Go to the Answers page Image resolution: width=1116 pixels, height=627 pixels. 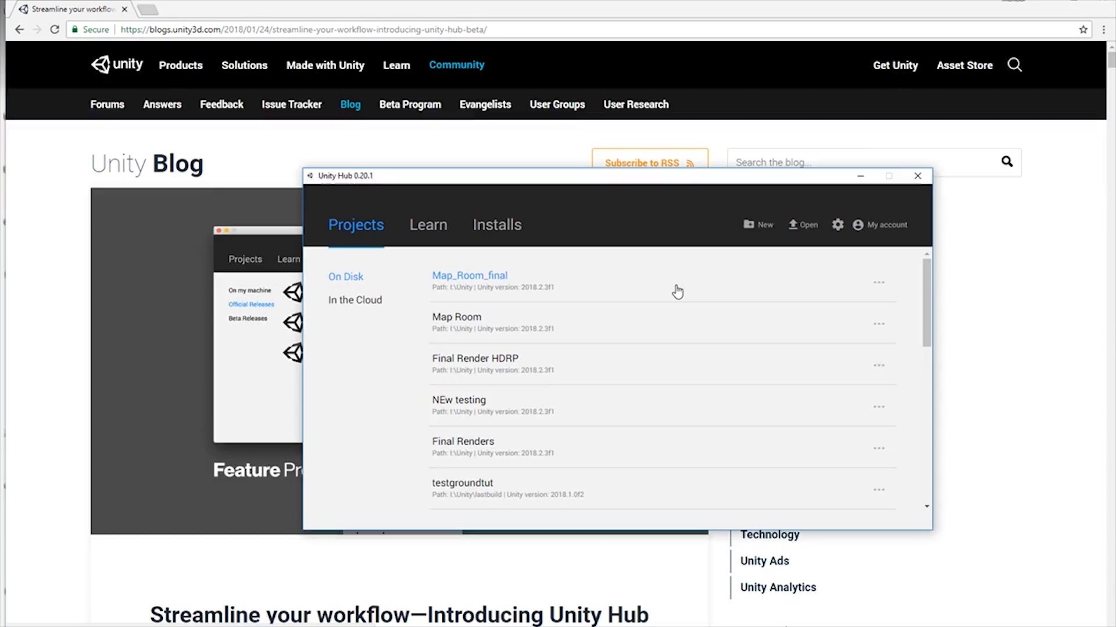click(162, 105)
